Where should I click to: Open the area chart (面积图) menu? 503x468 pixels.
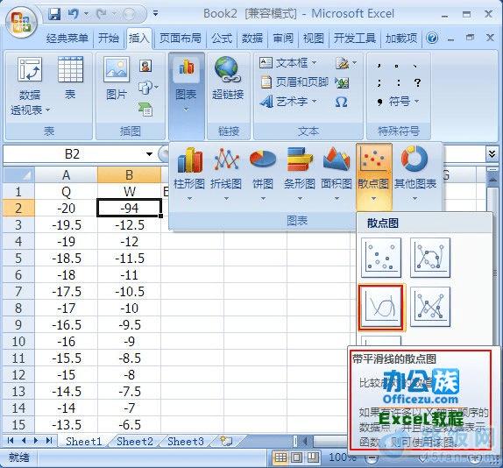click(x=337, y=174)
